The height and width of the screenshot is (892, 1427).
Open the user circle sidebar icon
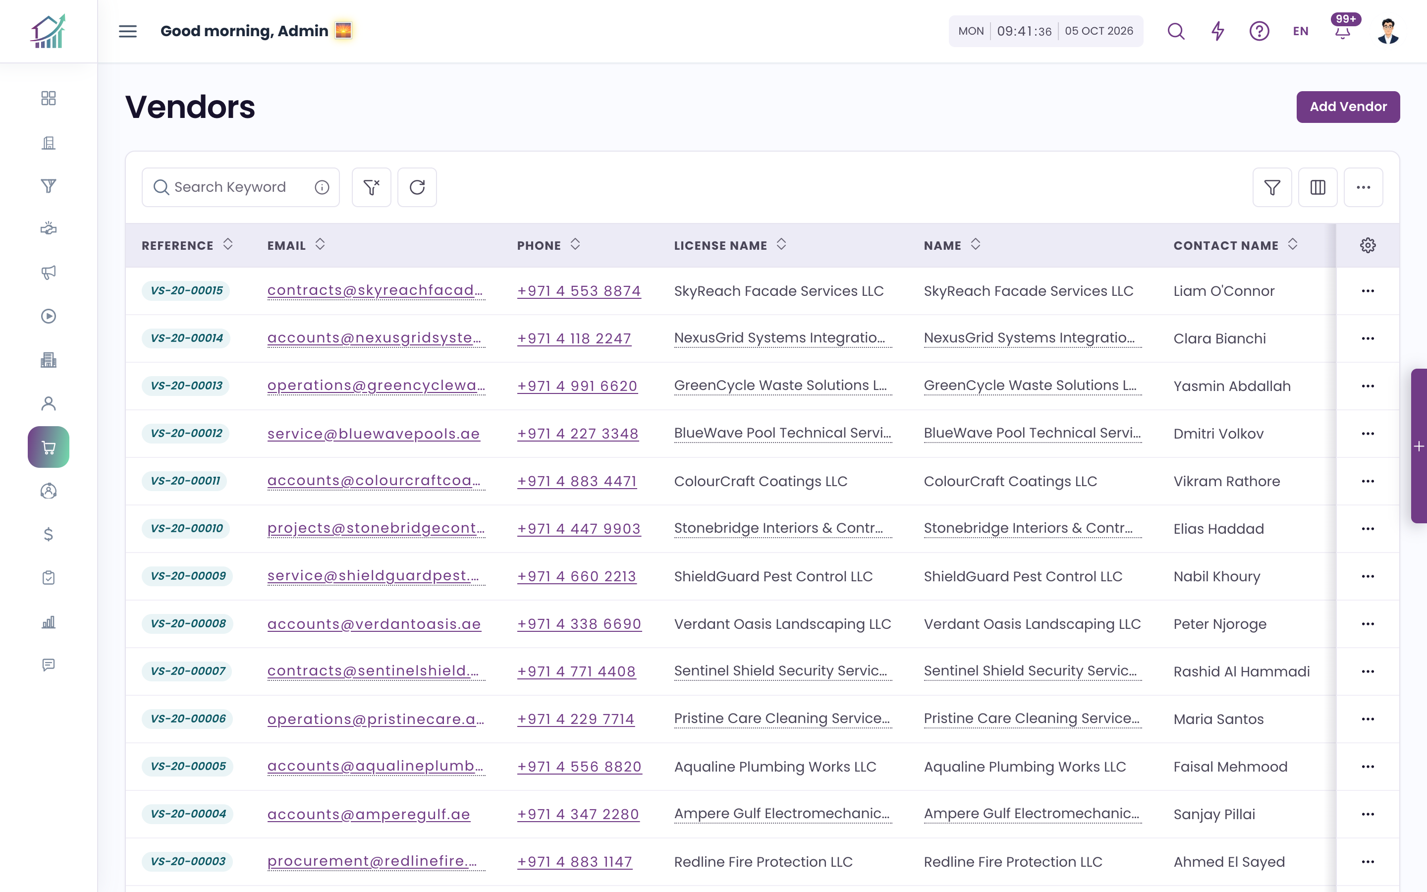pyautogui.click(x=49, y=491)
